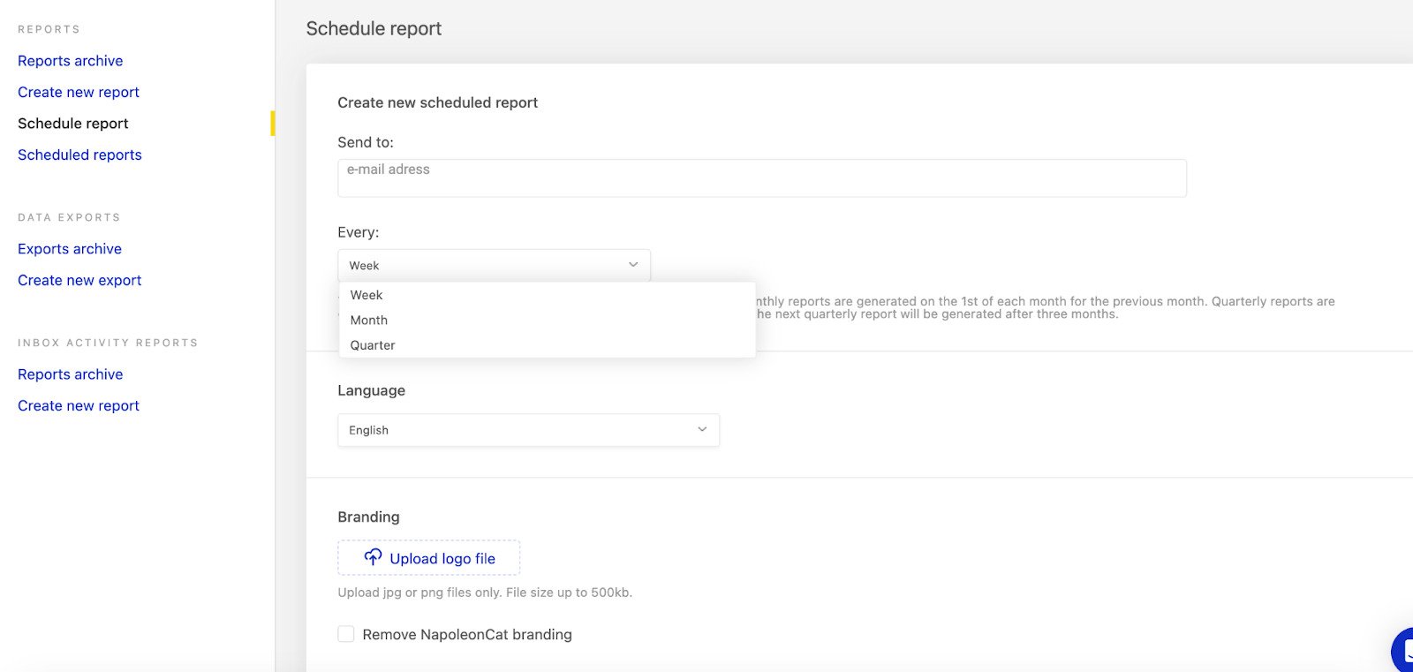This screenshot has height=672, width=1413.
Task: Click the Language dropdown chevron arrow
Action: (x=702, y=429)
